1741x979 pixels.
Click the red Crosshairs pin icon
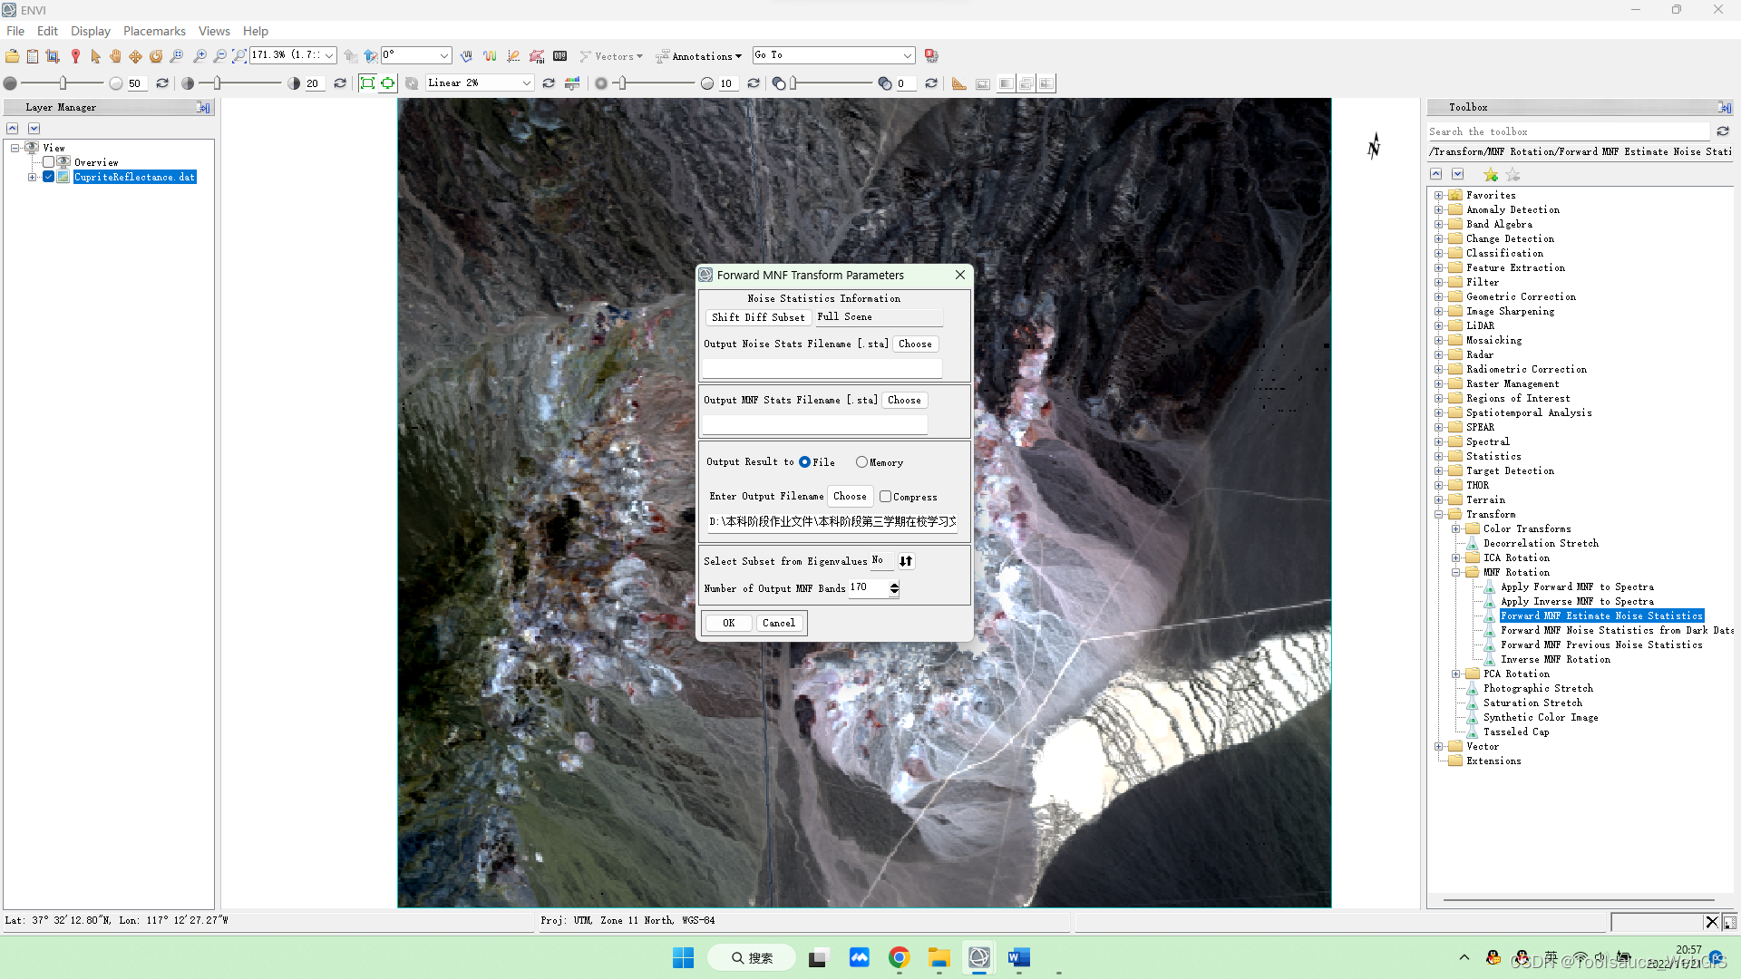(75, 56)
